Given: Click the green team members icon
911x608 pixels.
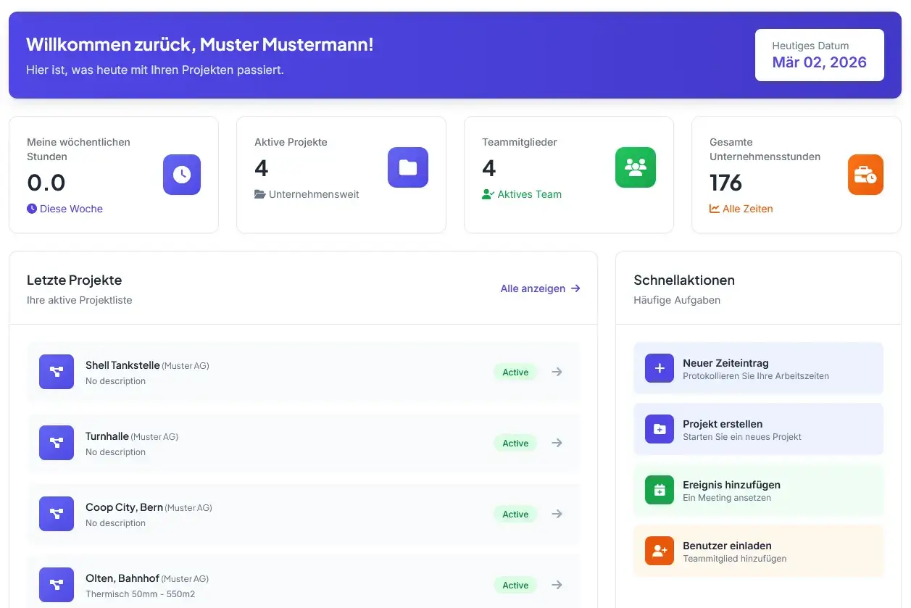Looking at the screenshot, I should pyautogui.click(x=636, y=167).
